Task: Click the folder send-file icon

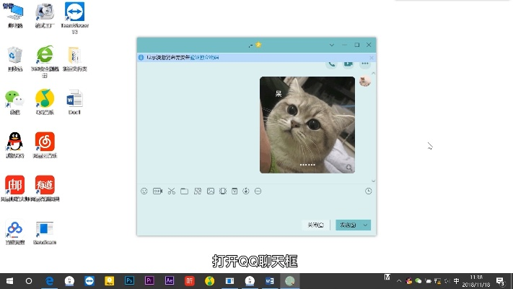Action: point(184,191)
